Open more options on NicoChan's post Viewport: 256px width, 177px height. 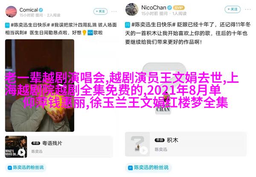point(248,9)
